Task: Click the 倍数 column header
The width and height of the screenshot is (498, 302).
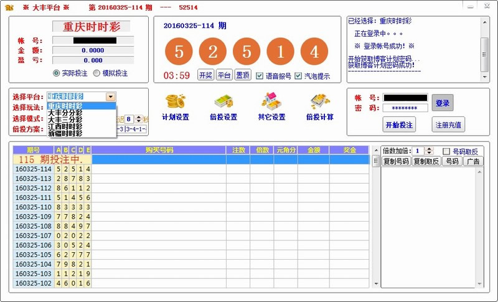Action: [262, 150]
